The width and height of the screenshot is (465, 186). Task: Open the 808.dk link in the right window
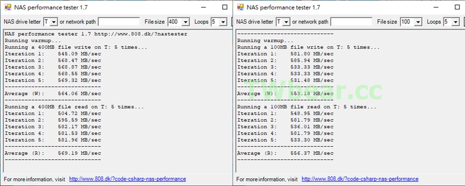point(360,179)
